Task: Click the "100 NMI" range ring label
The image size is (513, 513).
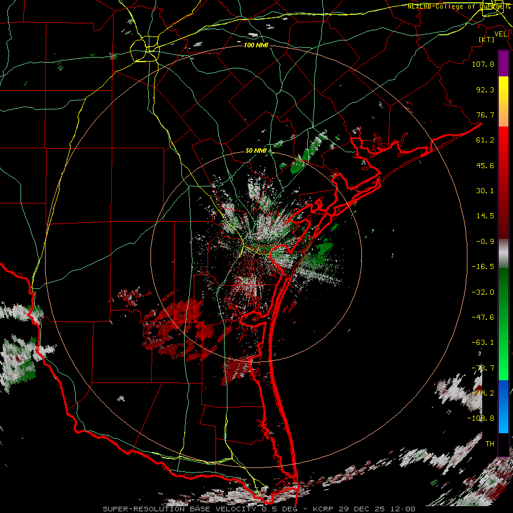Action: [256, 45]
